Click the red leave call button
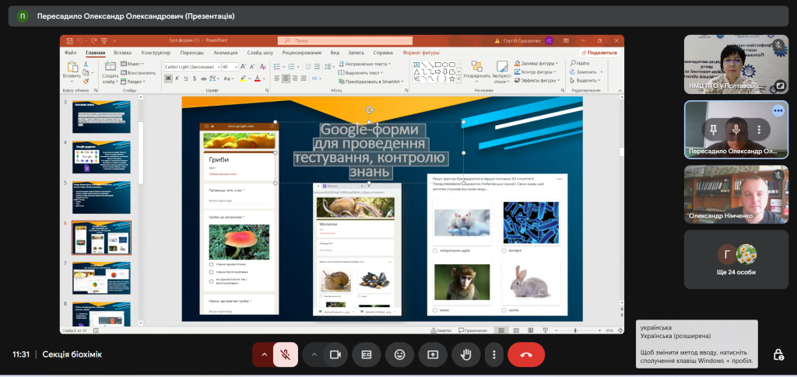The width and height of the screenshot is (797, 377). click(526, 354)
